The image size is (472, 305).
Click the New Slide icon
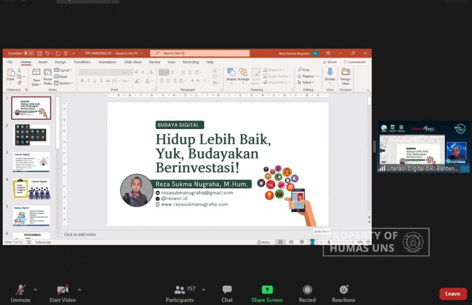(36, 72)
